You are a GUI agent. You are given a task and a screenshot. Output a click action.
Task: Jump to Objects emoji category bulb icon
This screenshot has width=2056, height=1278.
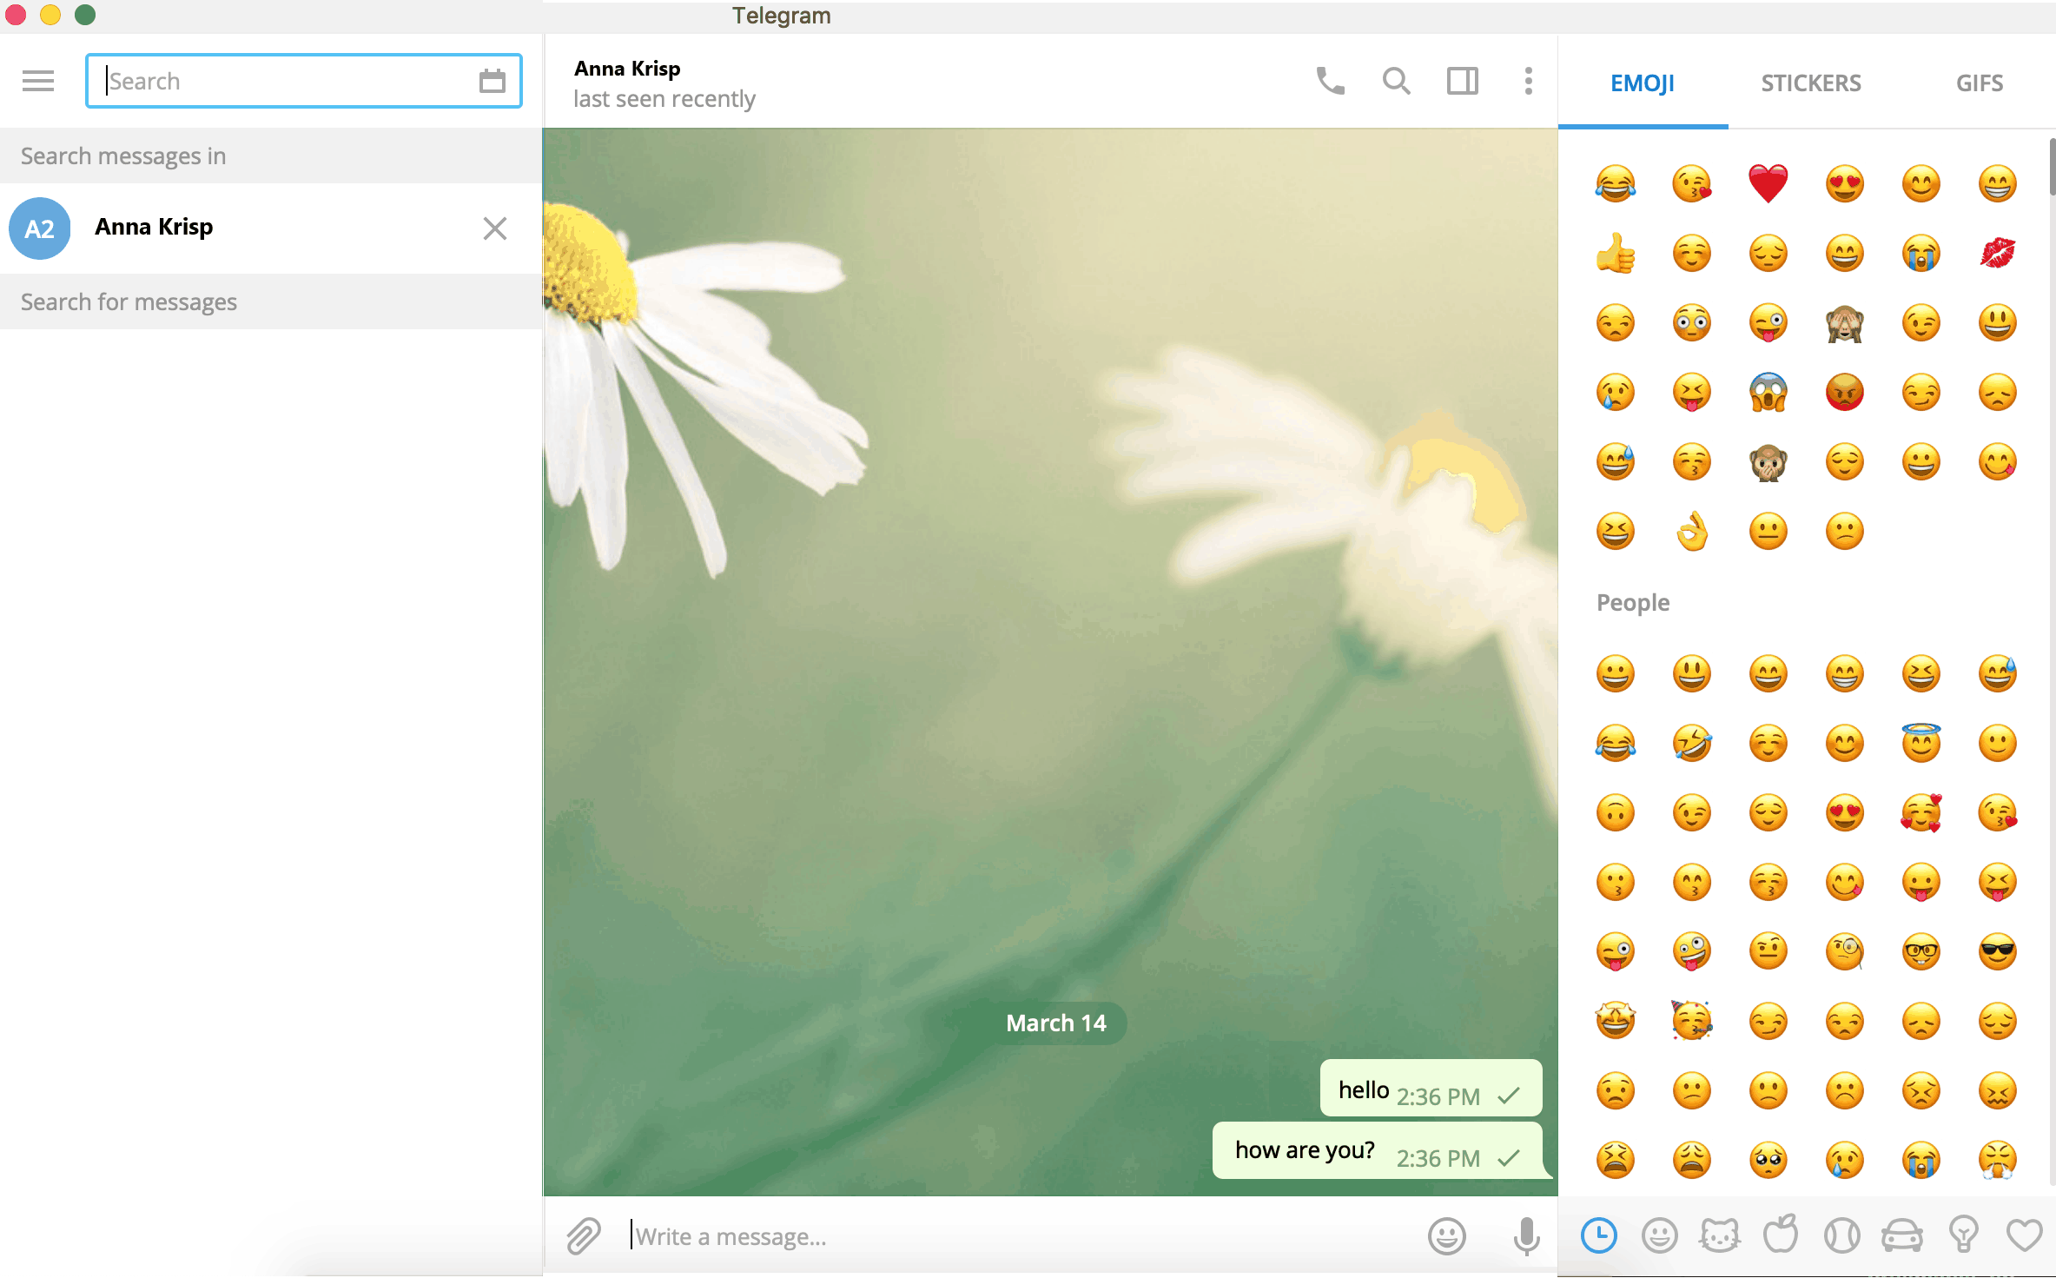(x=1963, y=1235)
